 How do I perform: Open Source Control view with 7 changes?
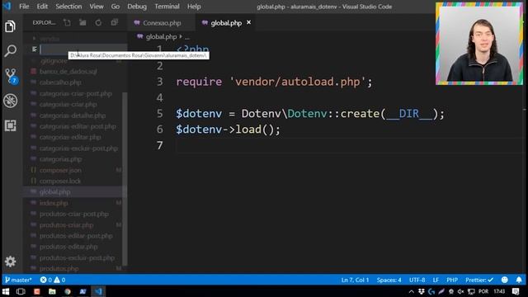11,76
